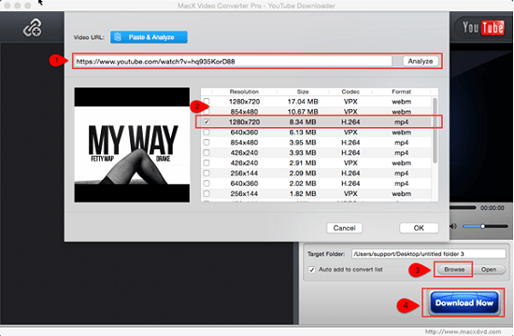Image resolution: width=514 pixels, height=336 pixels.
Task: Open the YouTube logo button
Action: (483, 27)
